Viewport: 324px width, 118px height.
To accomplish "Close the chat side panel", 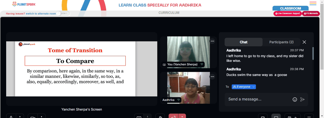I will (x=304, y=42).
